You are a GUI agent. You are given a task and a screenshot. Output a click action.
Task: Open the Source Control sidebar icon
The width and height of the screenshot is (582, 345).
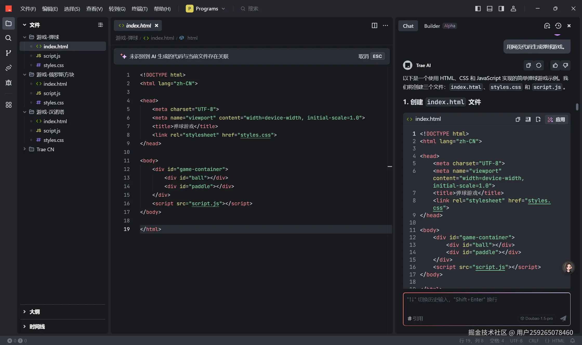pyautogui.click(x=8, y=53)
